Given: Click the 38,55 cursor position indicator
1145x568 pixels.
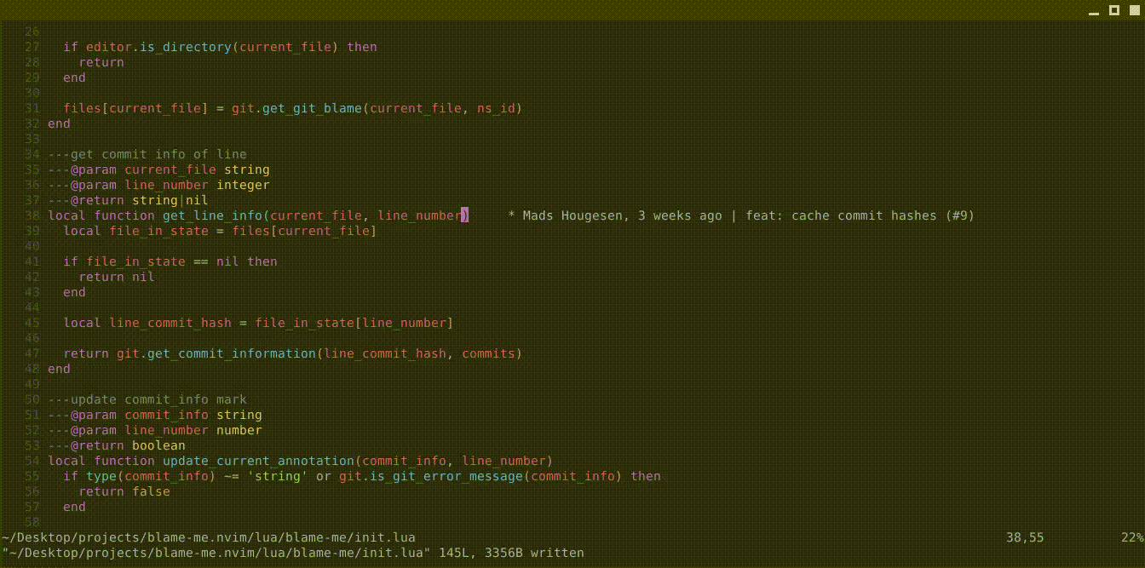Looking at the screenshot, I should [x=1024, y=537].
